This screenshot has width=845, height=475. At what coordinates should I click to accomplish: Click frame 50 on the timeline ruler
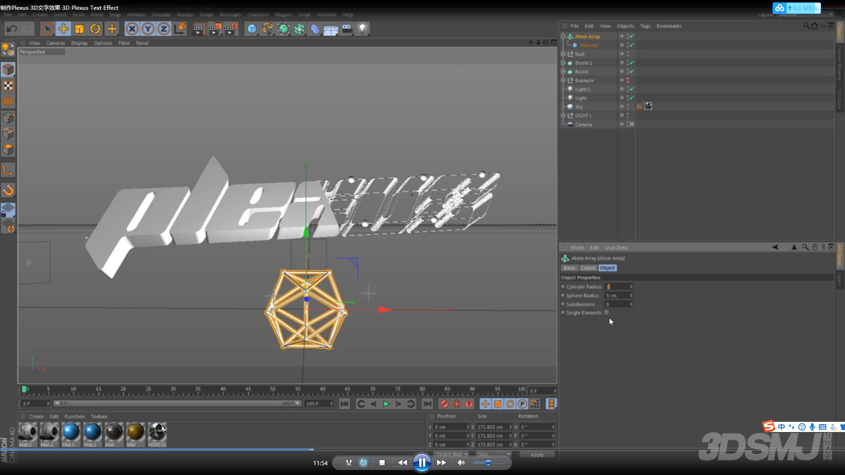pos(272,390)
